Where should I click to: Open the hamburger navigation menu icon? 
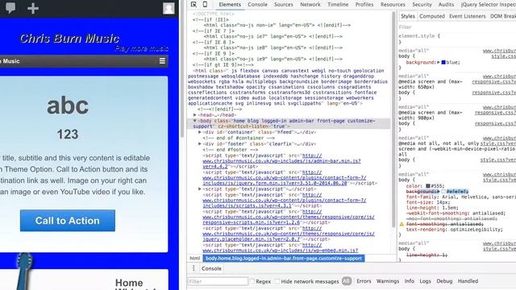[x=162, y=61]
